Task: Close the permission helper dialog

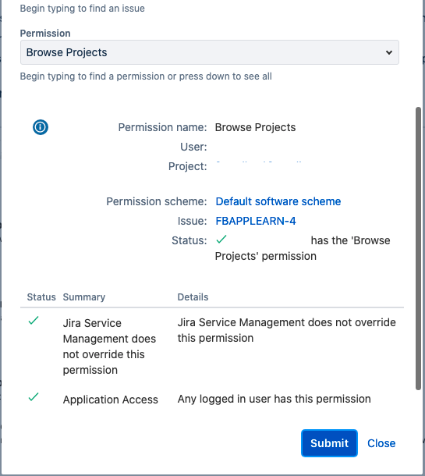Action: click(x=381, y=443)
